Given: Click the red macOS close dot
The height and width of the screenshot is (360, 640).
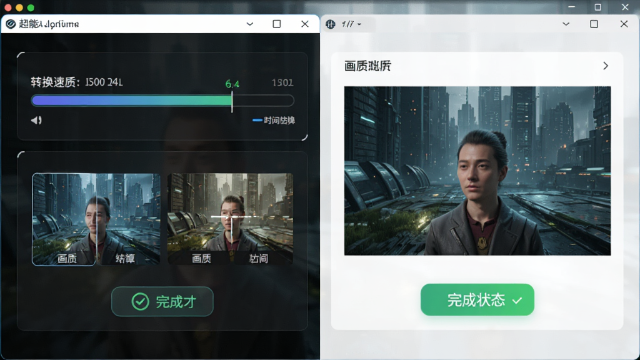Looking at the screenshot, I should [7, 7].
